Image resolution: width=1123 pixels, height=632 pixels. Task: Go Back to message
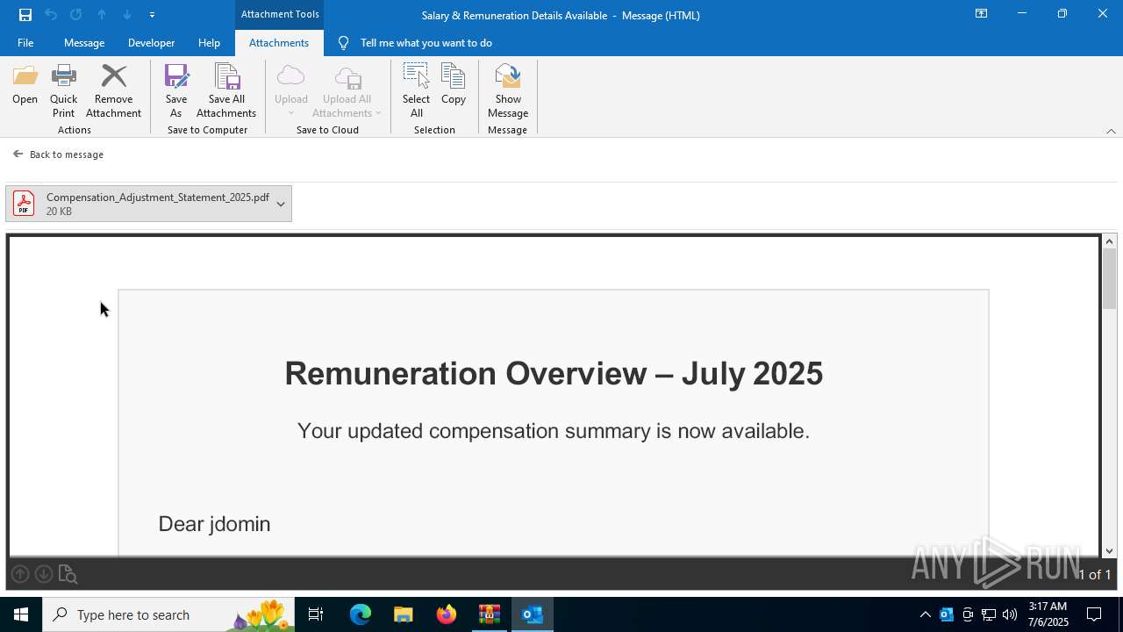[59, 154]
